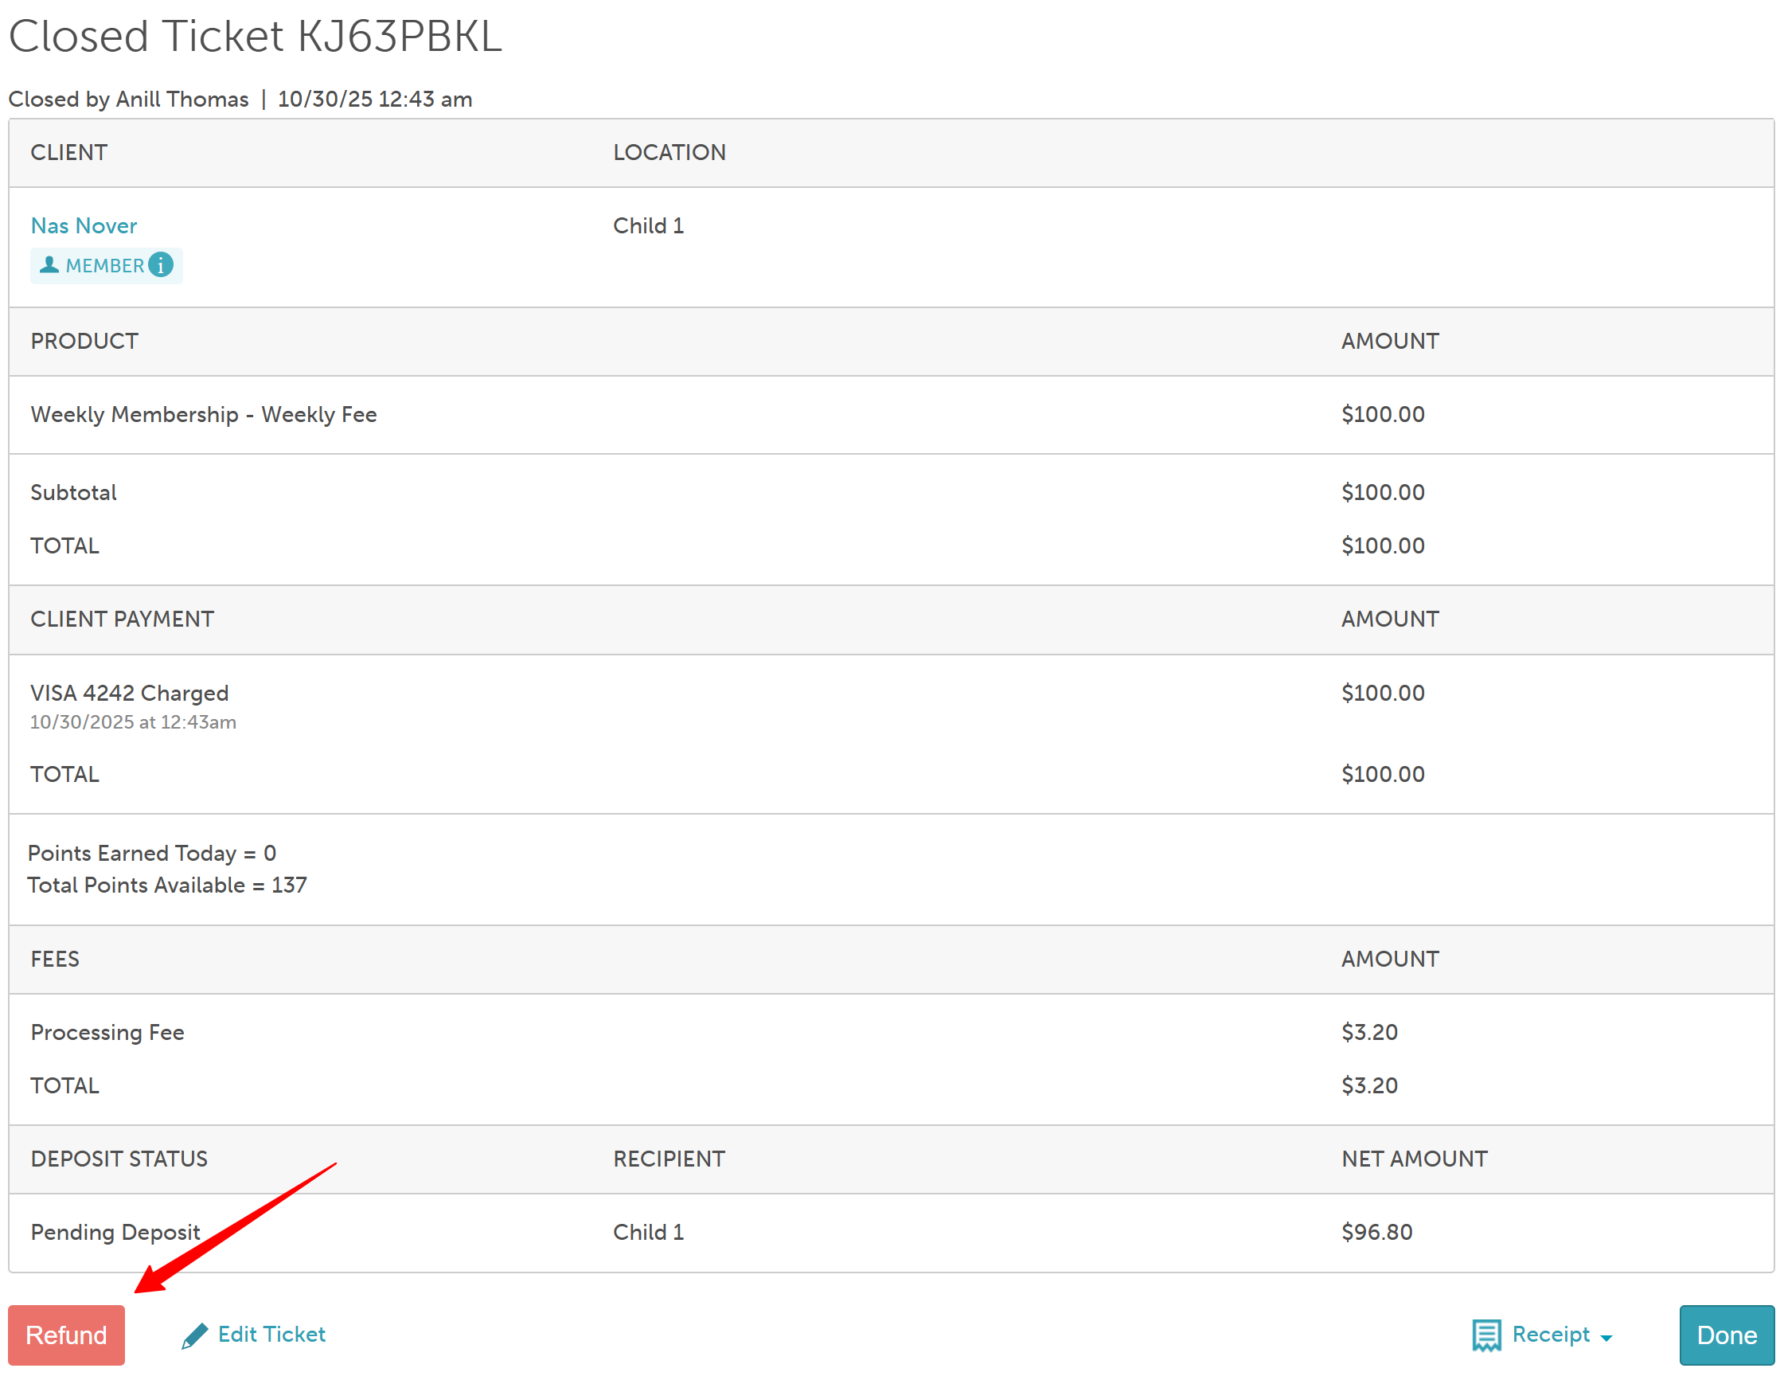Click the DEPOSIT STATUS column header
The height and width of the screenshot is (1376, 1784).
point(119,1159)
